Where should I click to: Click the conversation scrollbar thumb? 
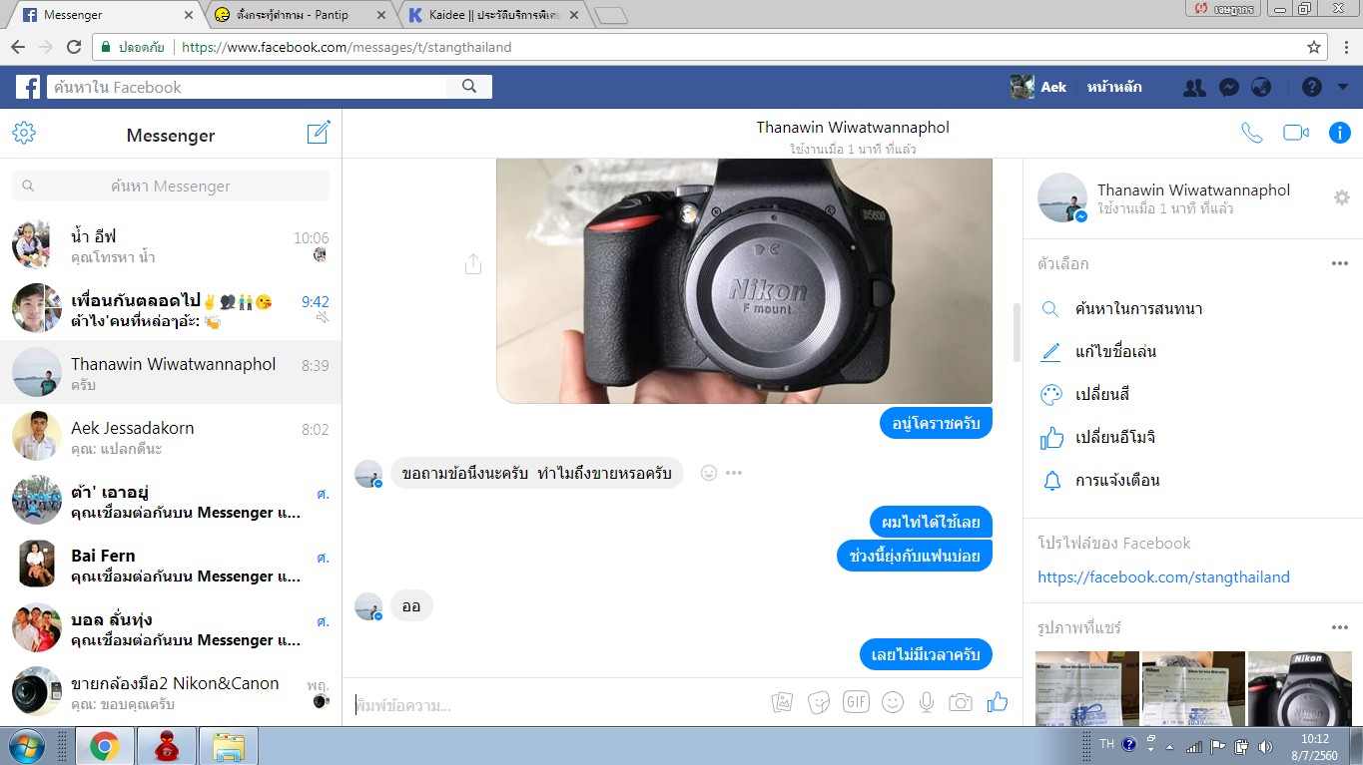click(x=1017, y=332)
